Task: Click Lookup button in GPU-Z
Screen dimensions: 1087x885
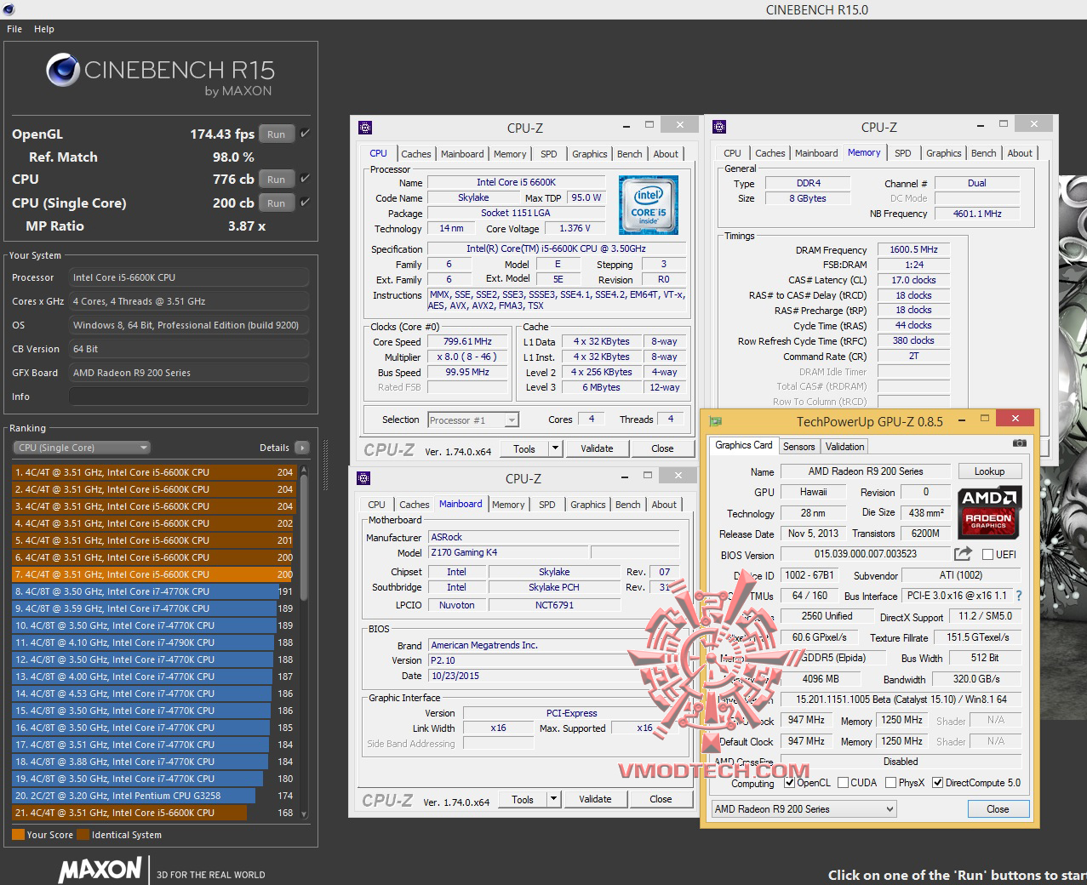Action: pos(989,471)
